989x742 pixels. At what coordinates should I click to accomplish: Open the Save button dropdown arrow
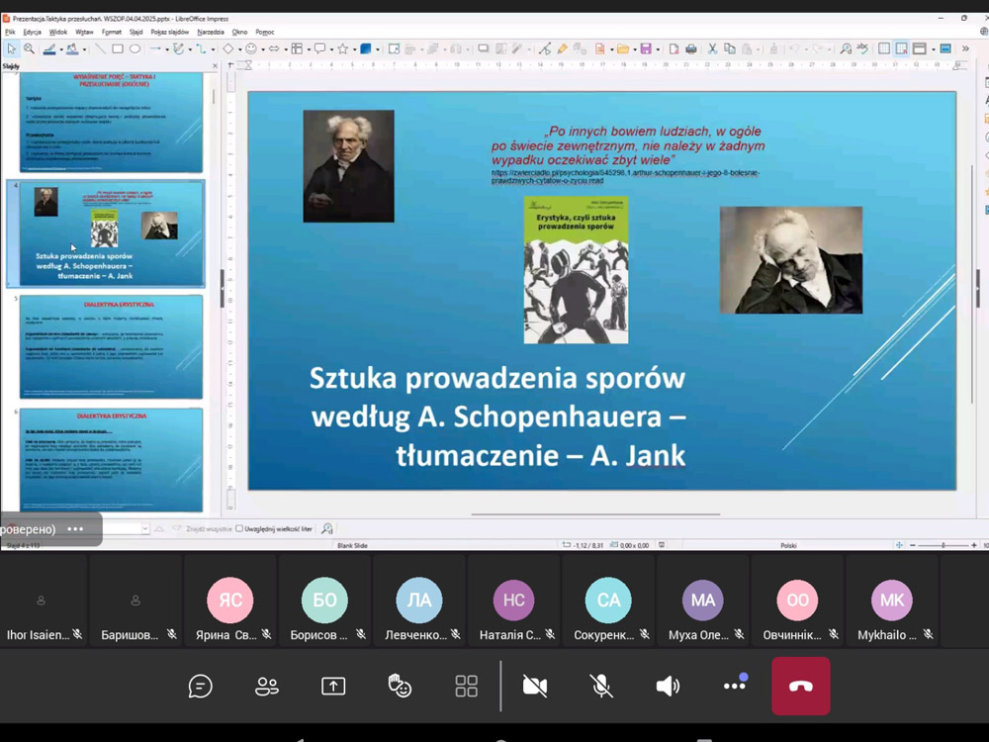[x=658, y=48]
